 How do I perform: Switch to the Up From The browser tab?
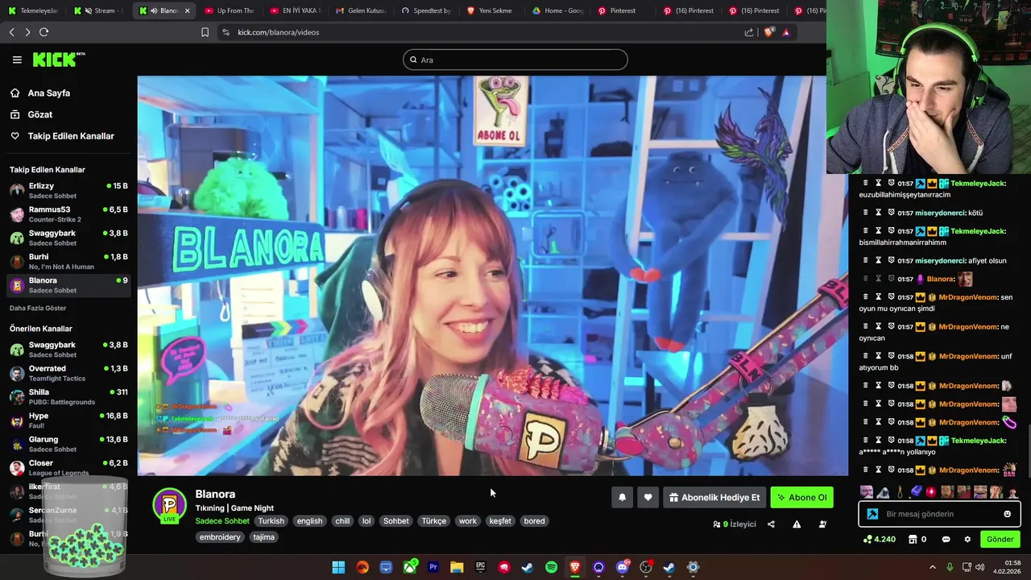pyautogui.click(x=230, y=10)
